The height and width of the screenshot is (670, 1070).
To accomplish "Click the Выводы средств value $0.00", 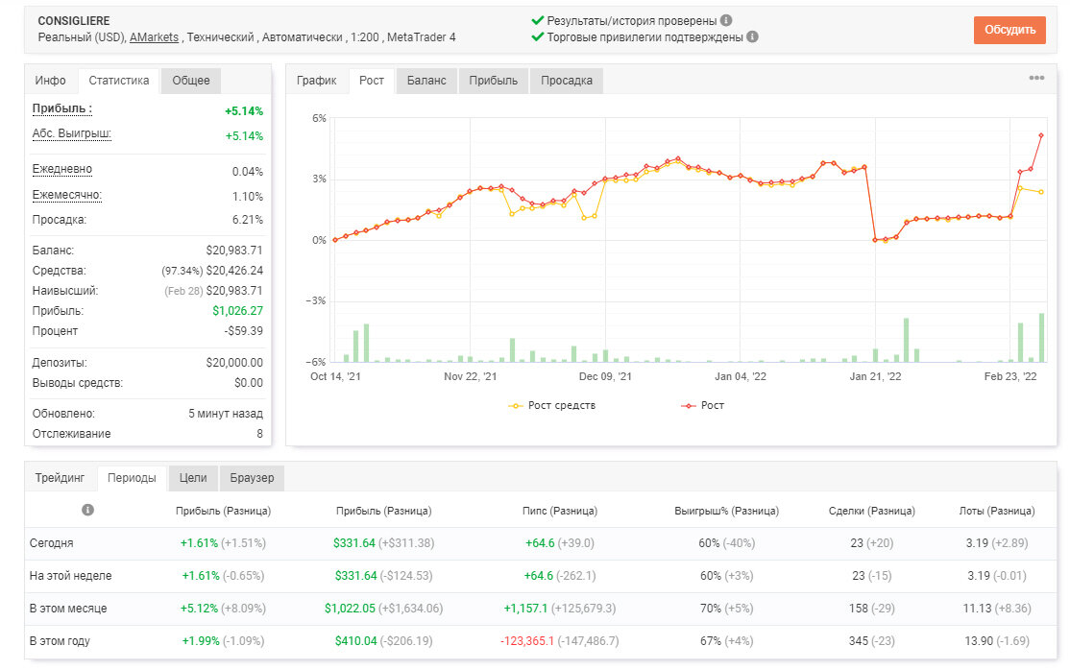I will coord(249,383).
